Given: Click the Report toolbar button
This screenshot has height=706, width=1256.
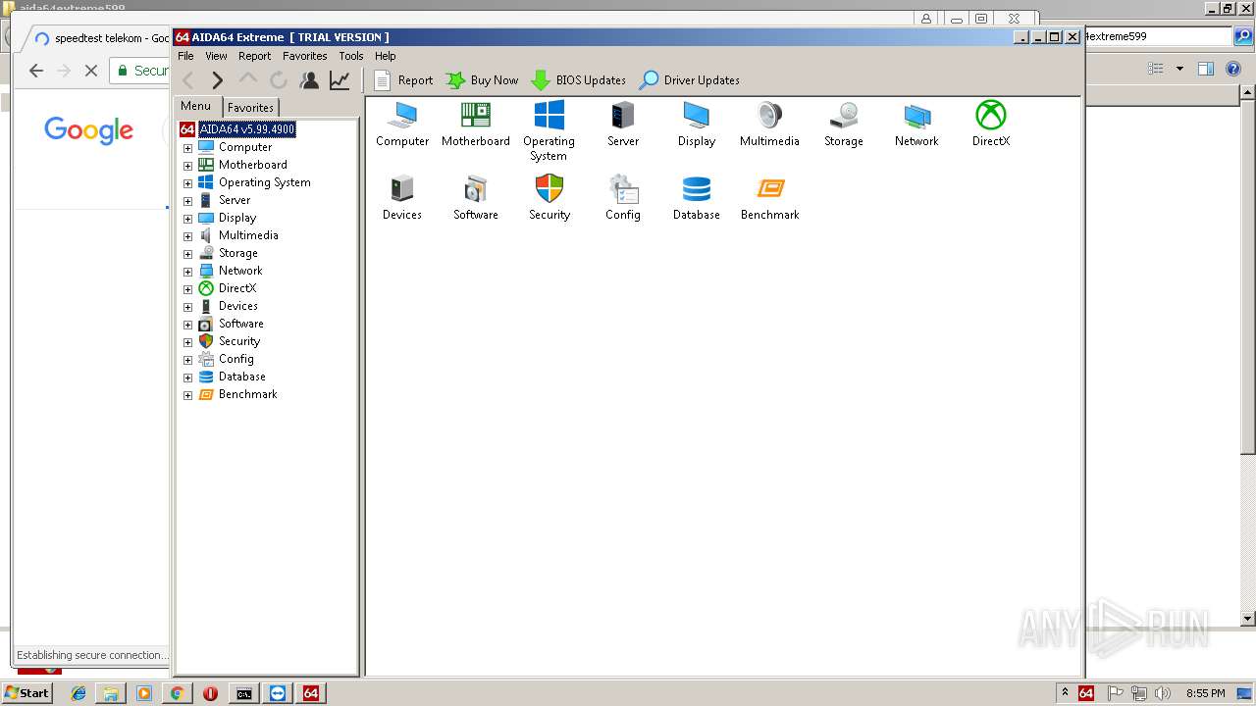Looking at the screenshot, I should (x=403, y=80).
